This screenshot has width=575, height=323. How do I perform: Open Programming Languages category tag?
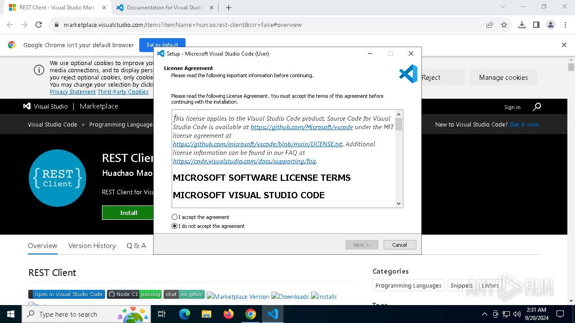pos(408,285)
